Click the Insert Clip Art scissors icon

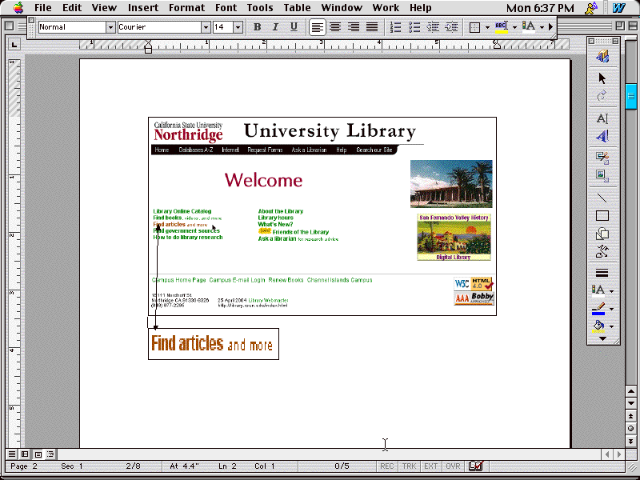coord(602,157)
